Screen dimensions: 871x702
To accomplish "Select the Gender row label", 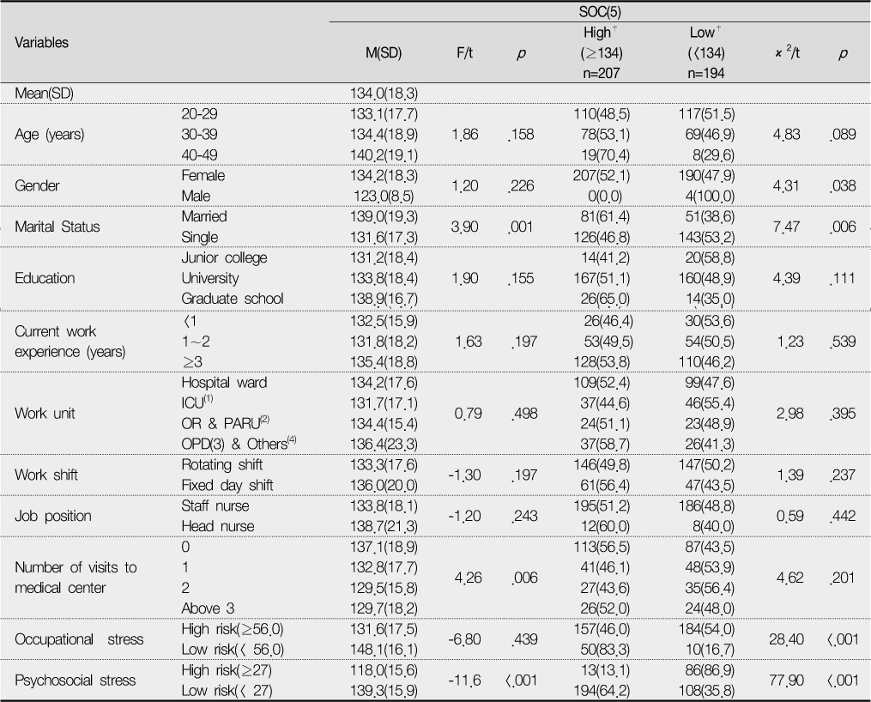I will pyautogui.click(x=37, y=186).
